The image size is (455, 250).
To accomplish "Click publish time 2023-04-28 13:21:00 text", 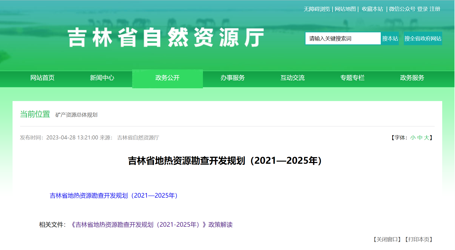I will (72, 138).
